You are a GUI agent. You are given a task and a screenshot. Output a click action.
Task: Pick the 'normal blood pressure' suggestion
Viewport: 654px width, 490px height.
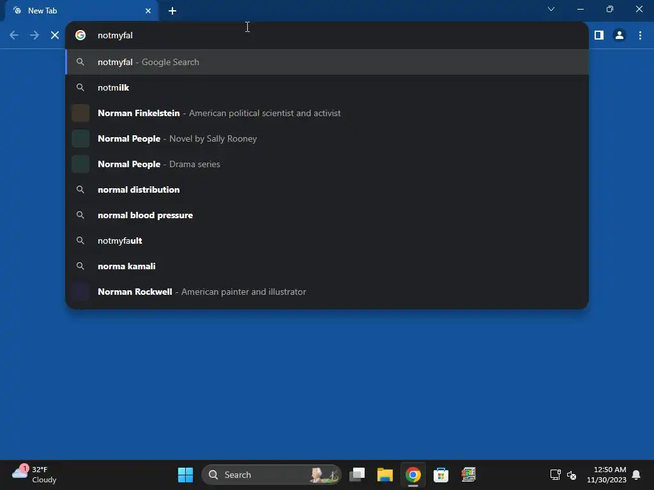click(327, 215)
